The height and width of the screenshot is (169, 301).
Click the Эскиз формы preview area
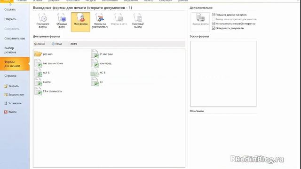[223, 74]
